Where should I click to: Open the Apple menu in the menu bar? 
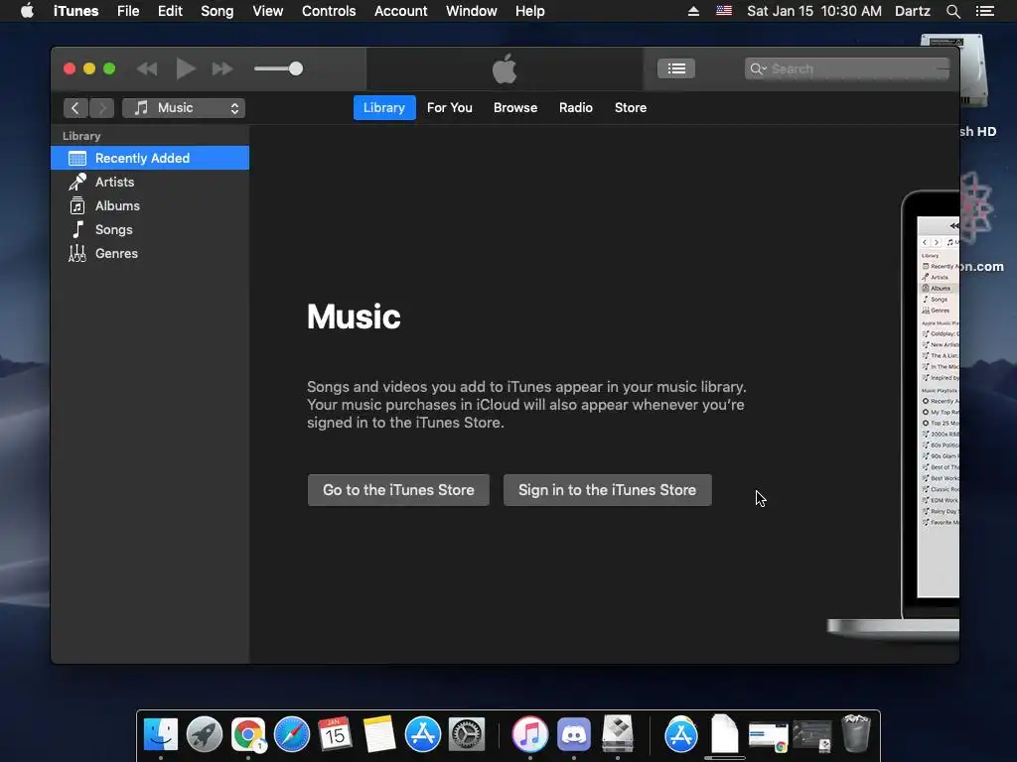27,11
